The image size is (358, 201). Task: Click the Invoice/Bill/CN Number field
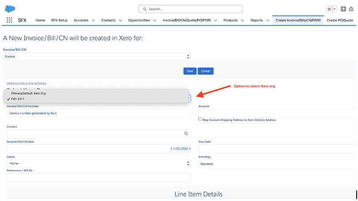[99, 113]
